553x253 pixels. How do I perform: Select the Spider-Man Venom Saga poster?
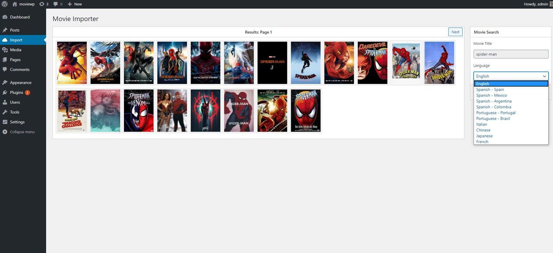(139, 110)
